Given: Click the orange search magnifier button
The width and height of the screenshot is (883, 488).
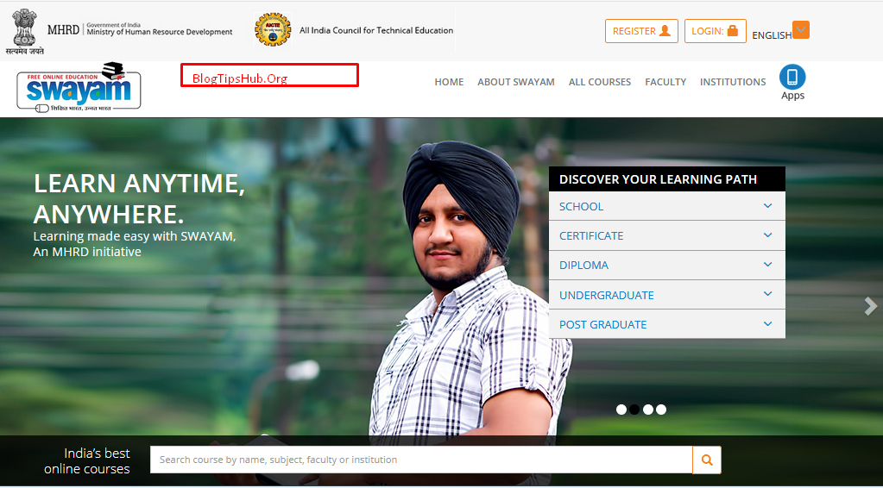Looking at the screenshot, I should click(707, 460).
